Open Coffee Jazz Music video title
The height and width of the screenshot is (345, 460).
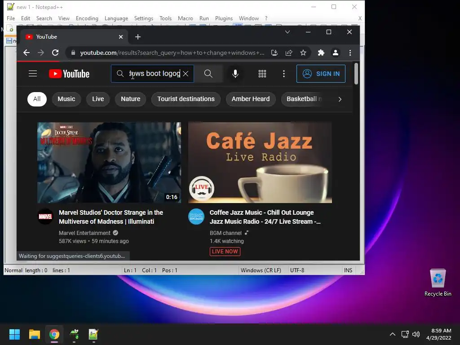click(265, 217)
